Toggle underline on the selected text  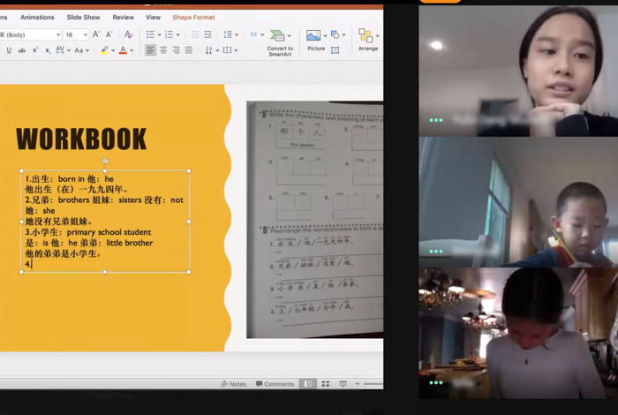pyautogui.click(x=9, y=50)
